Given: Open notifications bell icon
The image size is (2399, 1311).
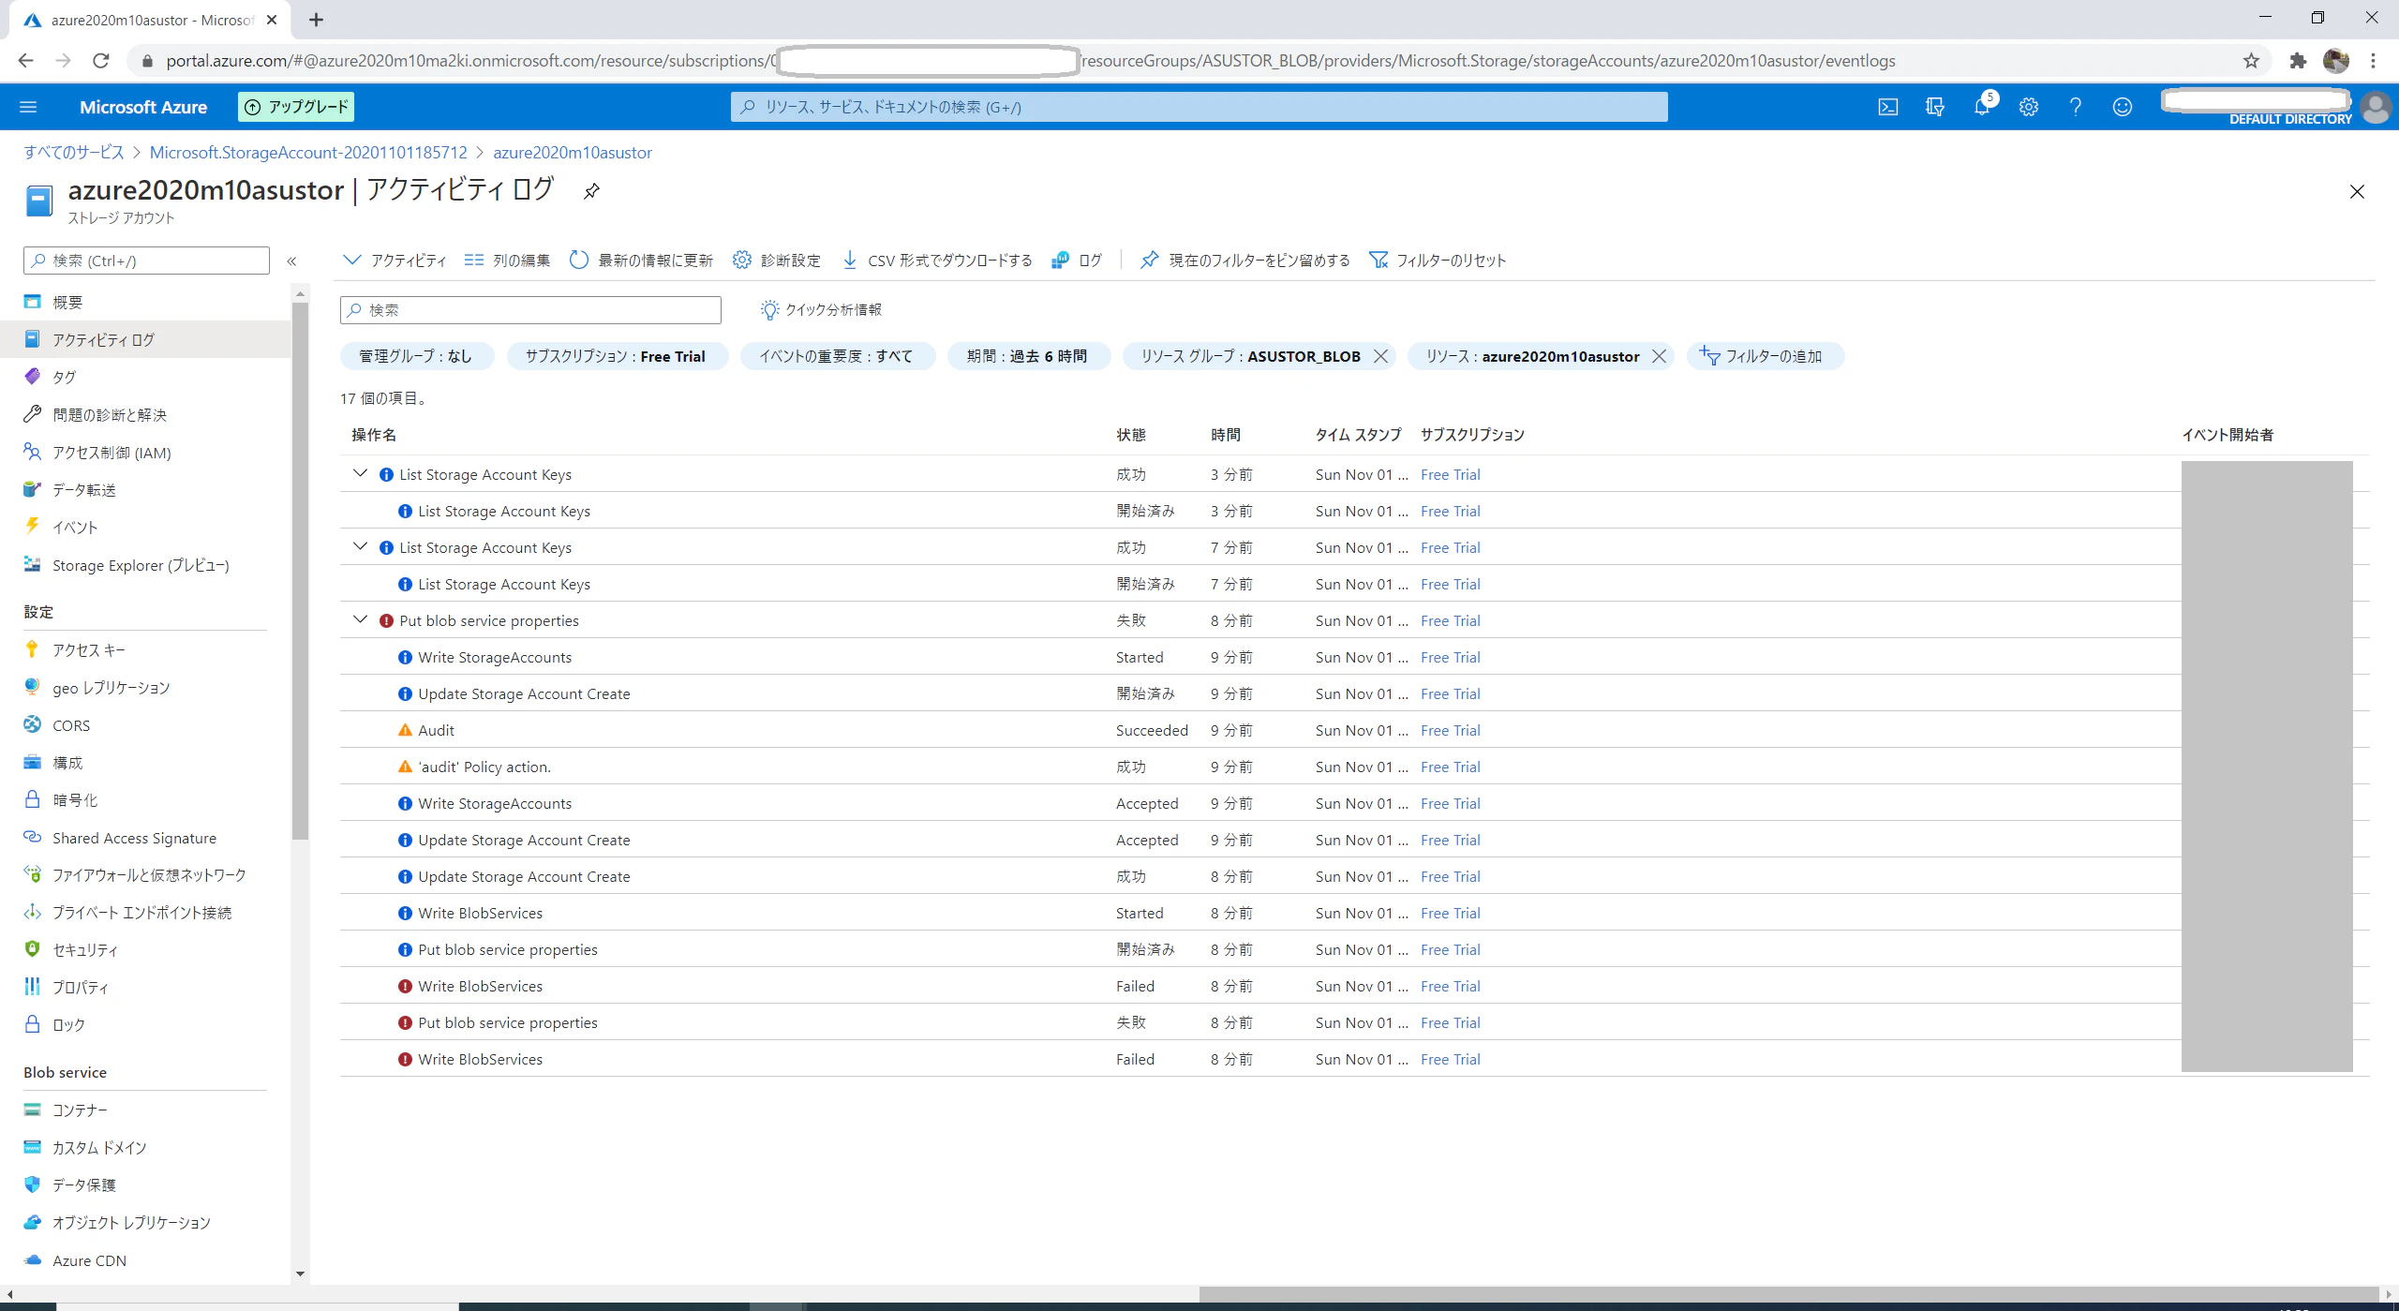Looking at the screenshot, I should click(x=1982, y=107).
